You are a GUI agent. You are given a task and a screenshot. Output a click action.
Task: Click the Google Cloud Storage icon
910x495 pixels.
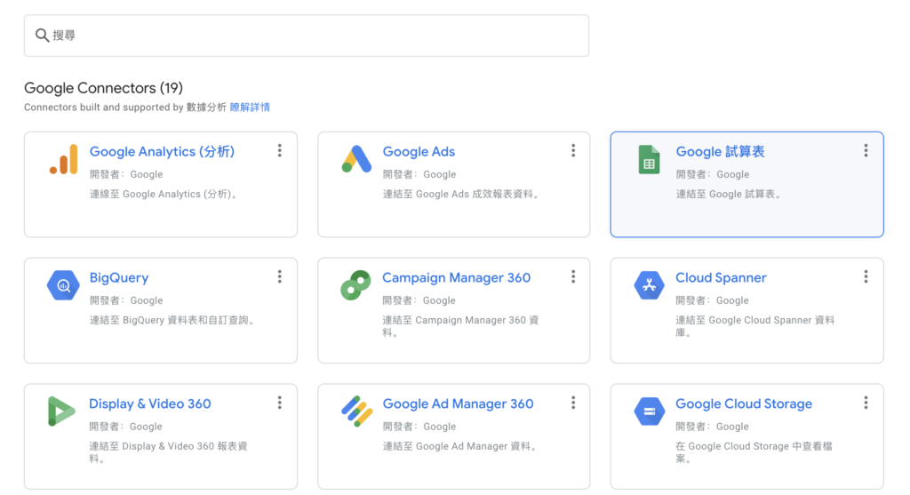coord(649,411)
